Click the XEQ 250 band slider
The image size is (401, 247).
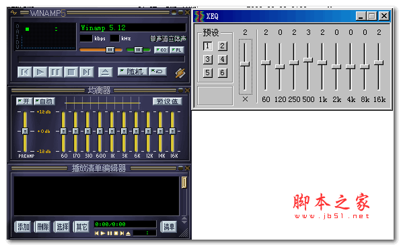(294, 62)
